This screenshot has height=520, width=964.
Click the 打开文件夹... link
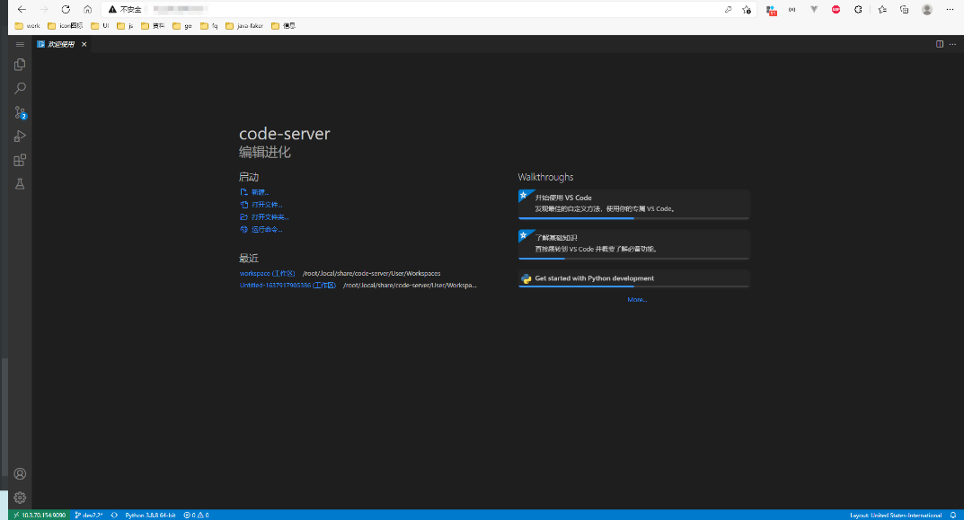(x=264, y=217)
